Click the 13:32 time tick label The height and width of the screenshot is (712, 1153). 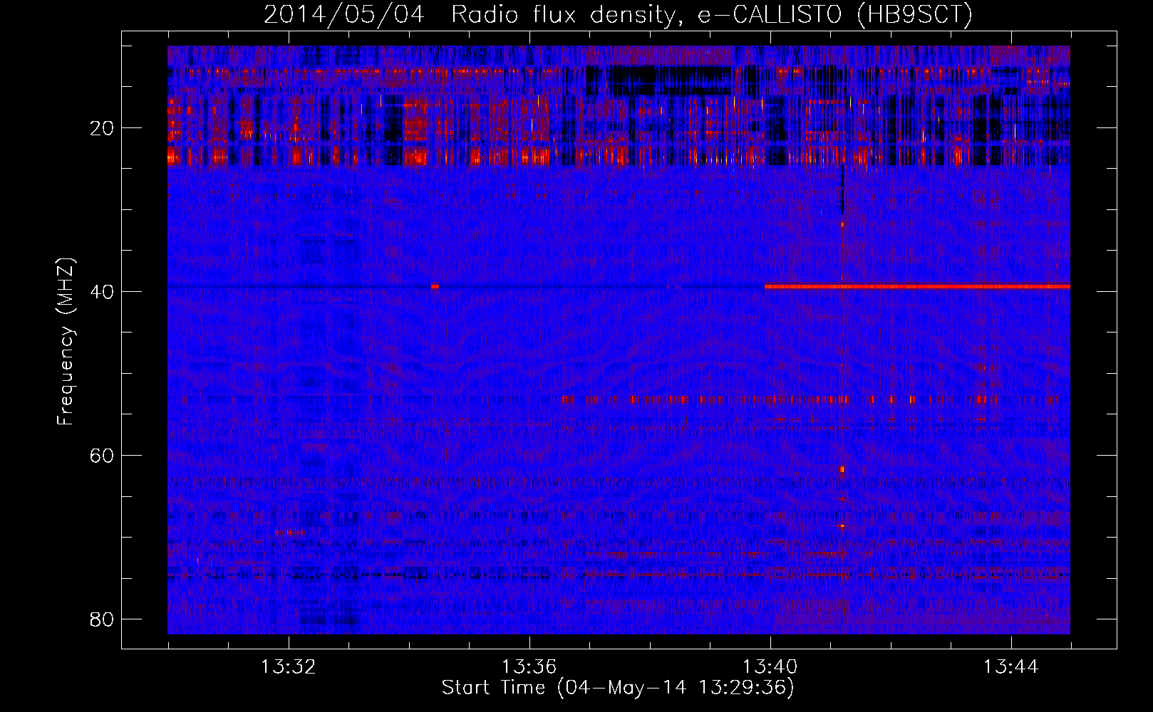[289, 667]
